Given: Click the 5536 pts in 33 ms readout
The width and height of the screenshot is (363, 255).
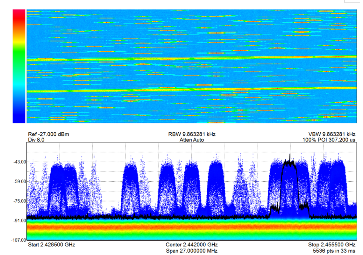Looking at the screenshot, I should tap(334, 251).
